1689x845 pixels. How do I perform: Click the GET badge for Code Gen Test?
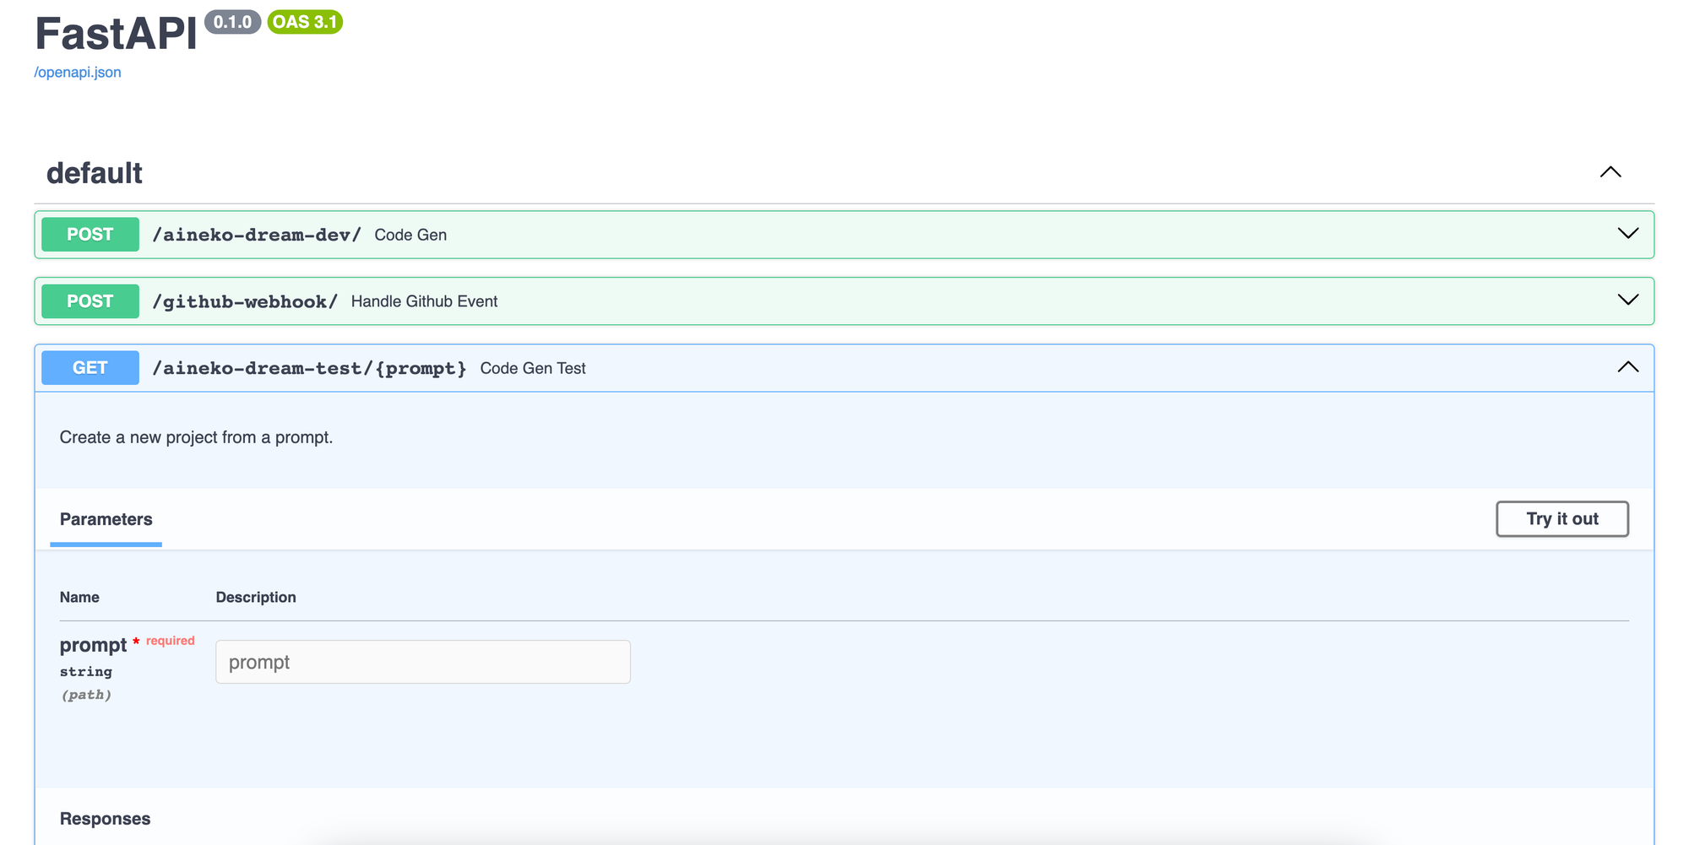pos(90,368)
